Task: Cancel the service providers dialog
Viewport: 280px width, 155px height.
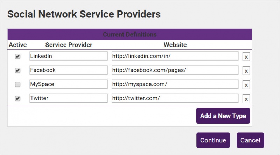Action: point(250,140)
